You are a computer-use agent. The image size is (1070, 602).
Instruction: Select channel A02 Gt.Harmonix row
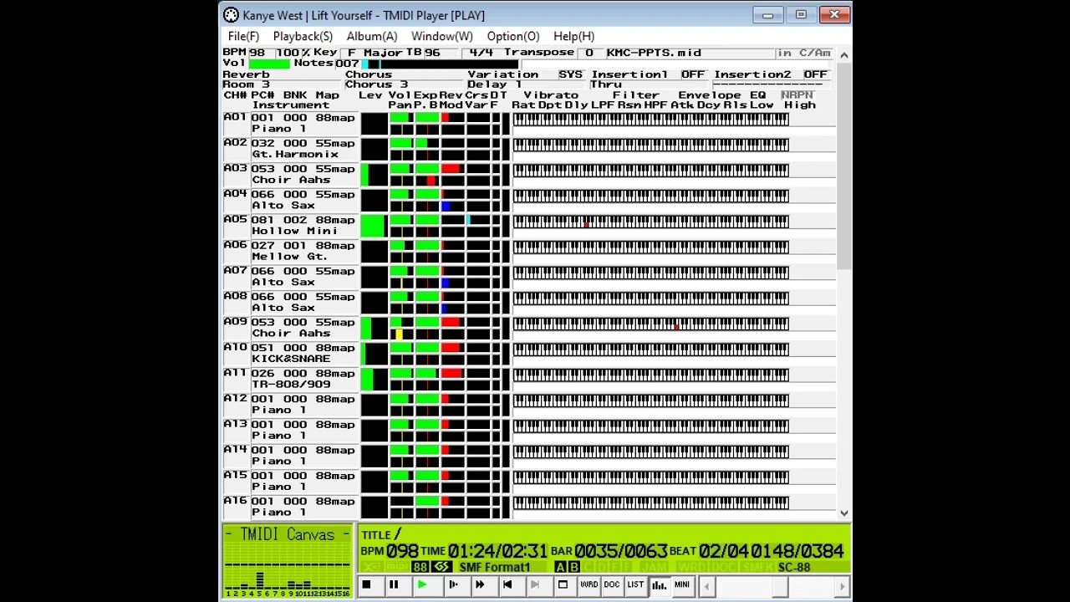tap(291, 149)
